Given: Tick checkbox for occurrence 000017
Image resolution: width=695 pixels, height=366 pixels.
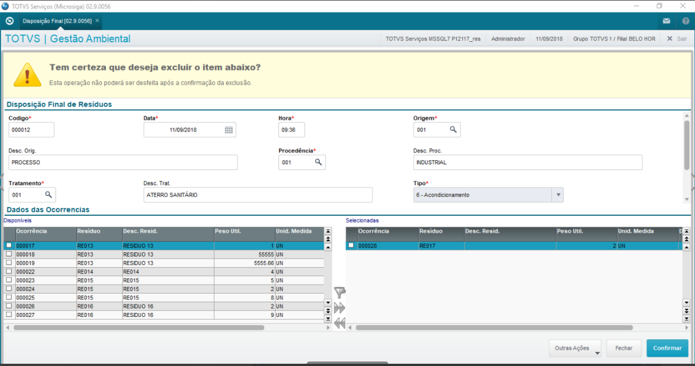Looking at the screenshot, I should click(8, 246).
